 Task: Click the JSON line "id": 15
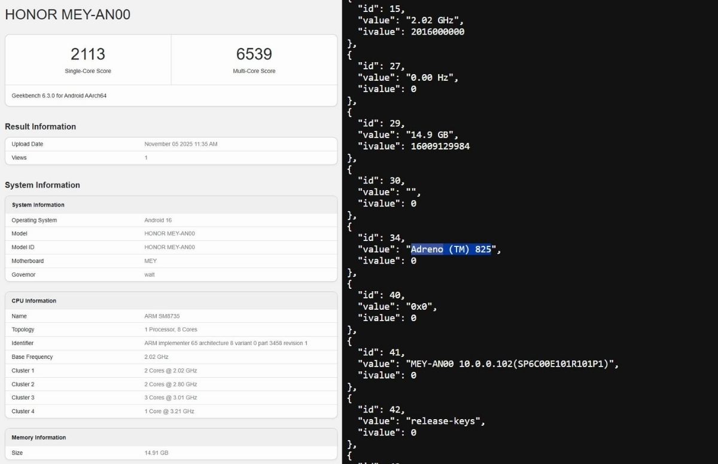(381, 9)
